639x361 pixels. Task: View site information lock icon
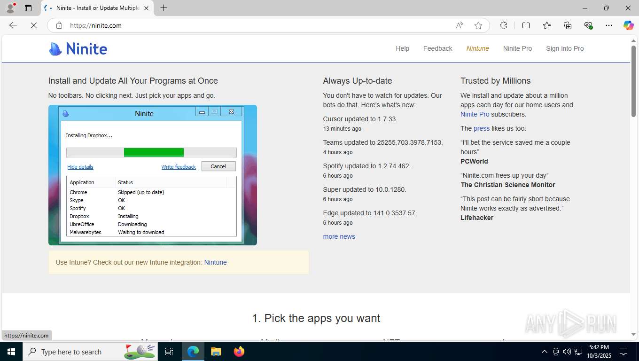coord(59,25)
